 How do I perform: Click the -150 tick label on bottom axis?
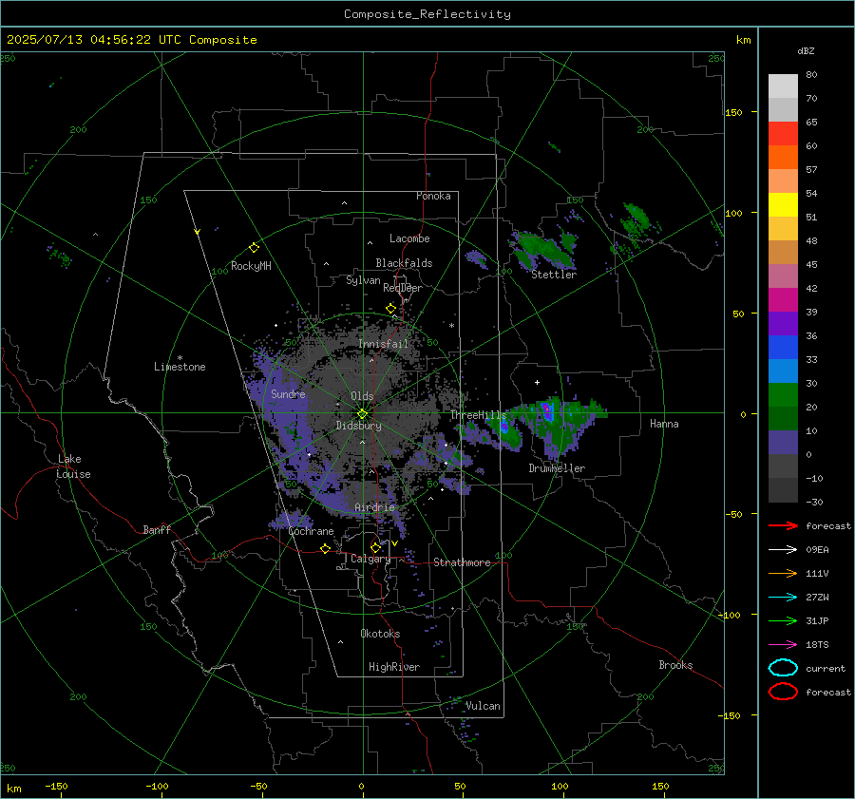click(56, 786)
